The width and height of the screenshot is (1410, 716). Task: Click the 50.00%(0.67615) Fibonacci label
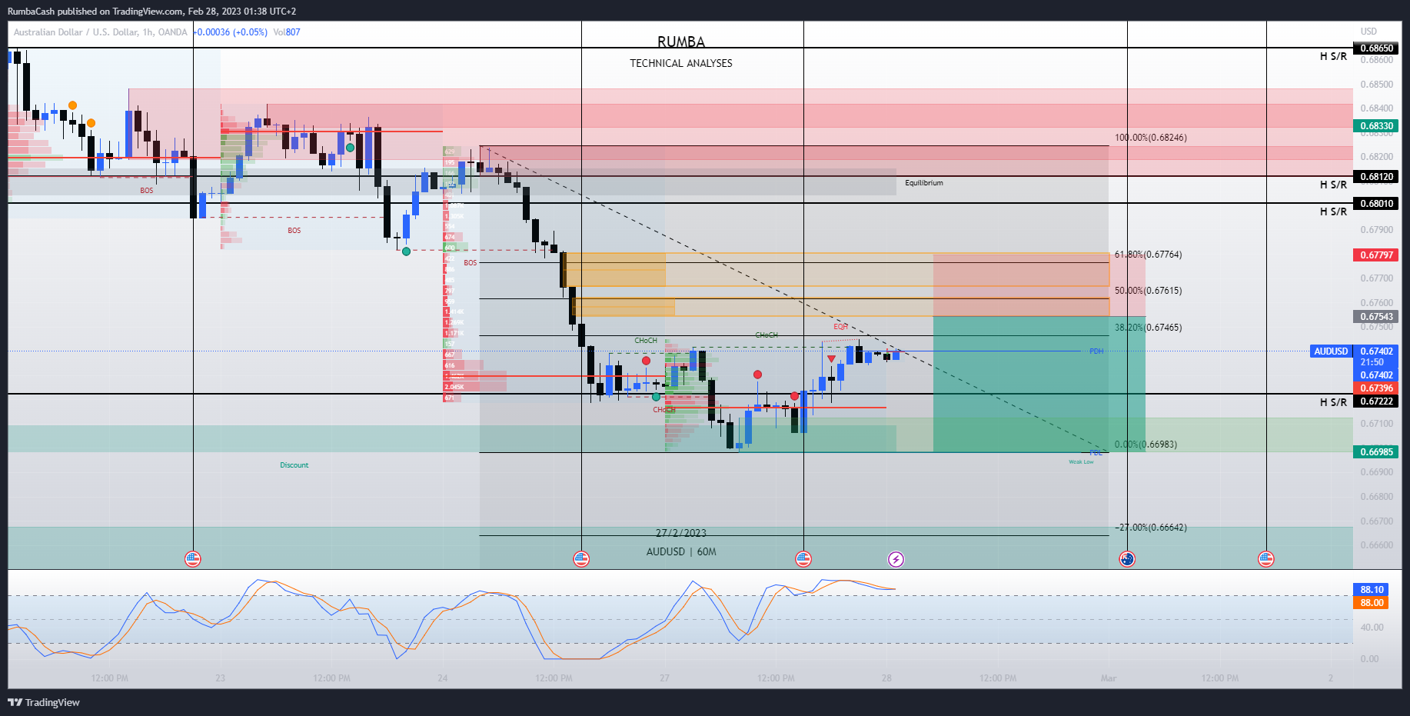(1148, 291)
